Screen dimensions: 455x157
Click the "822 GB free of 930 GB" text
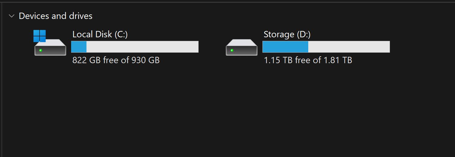116,60
